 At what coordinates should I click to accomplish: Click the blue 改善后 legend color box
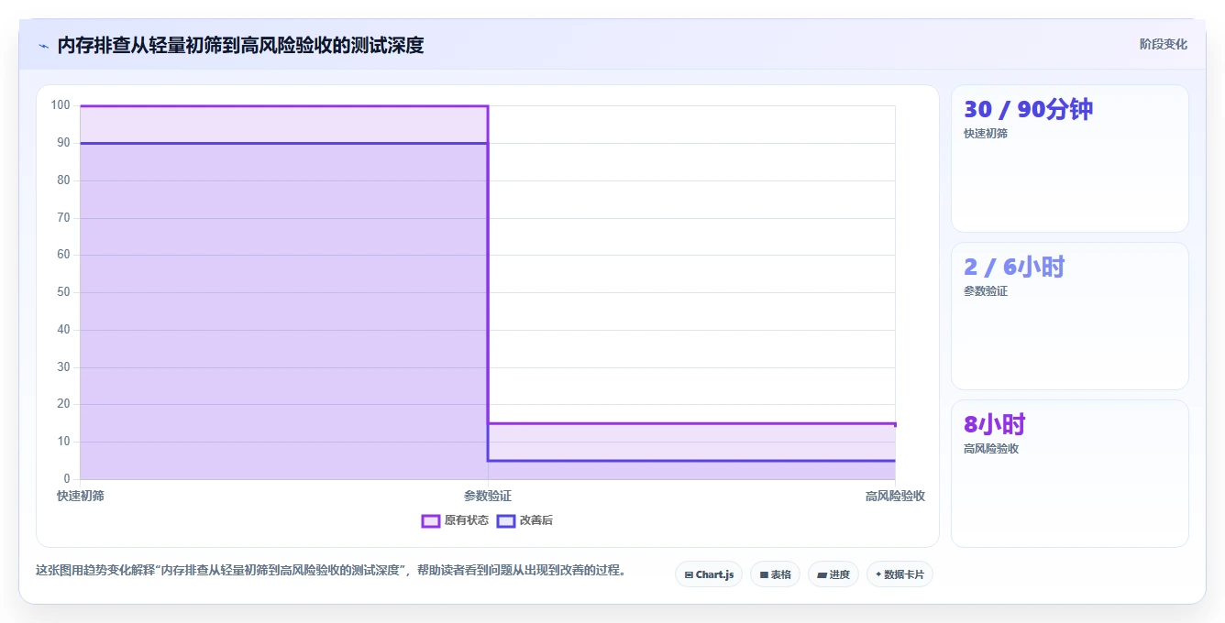(x=506, y=520)
